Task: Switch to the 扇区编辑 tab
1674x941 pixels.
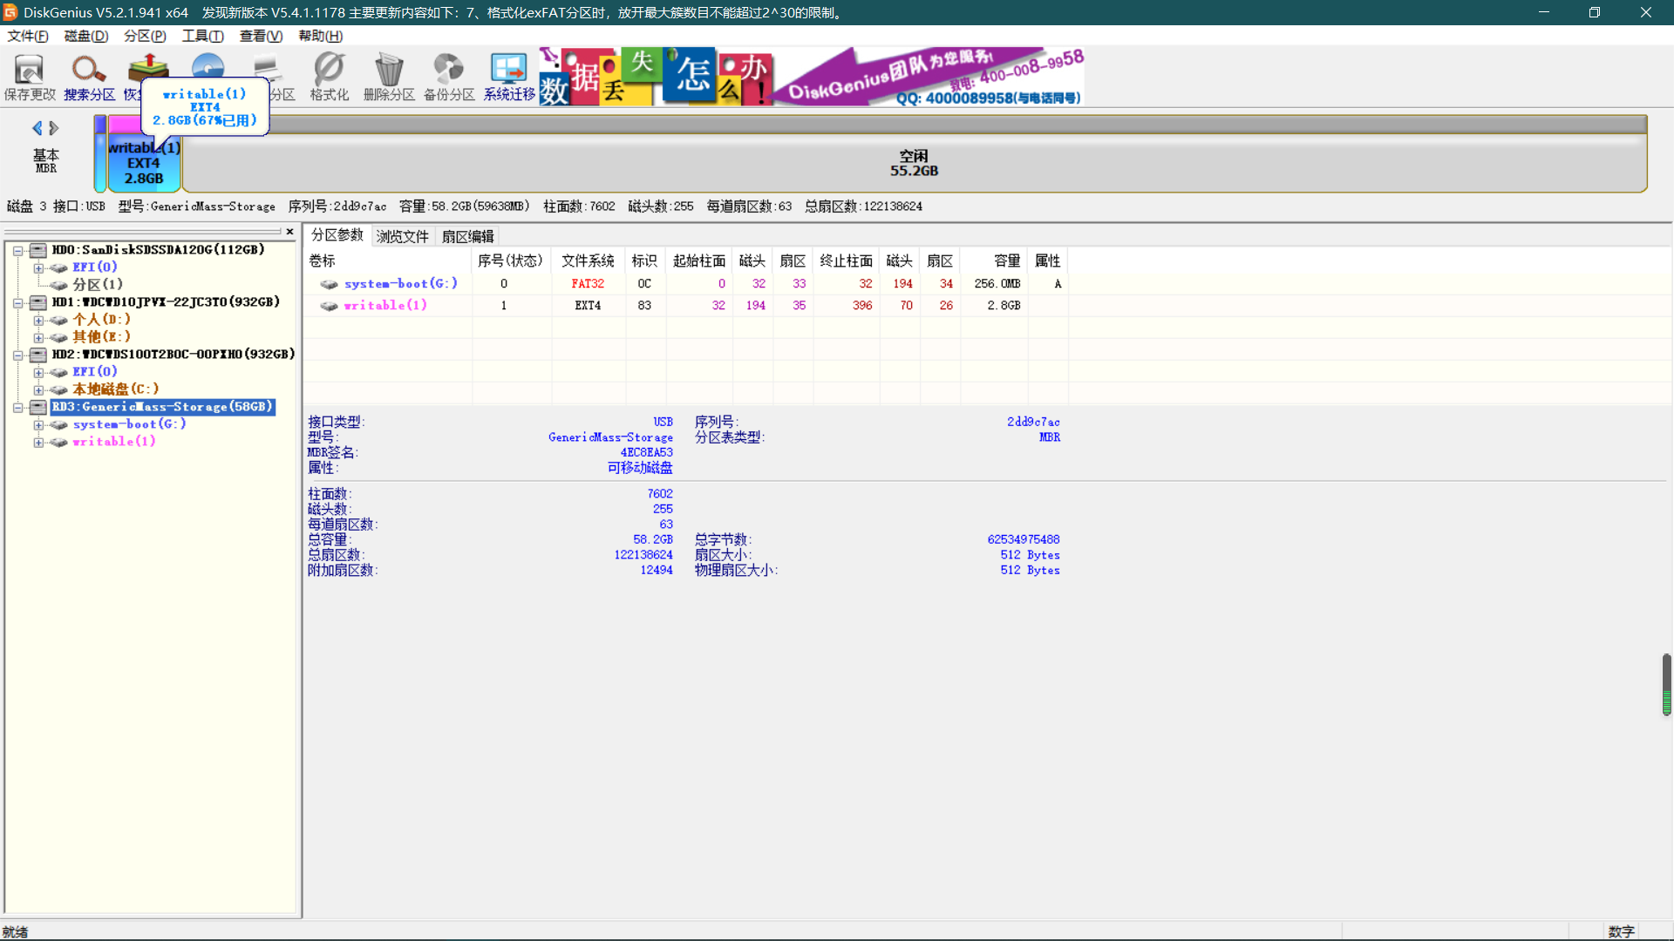Action: tap(467, 237)
